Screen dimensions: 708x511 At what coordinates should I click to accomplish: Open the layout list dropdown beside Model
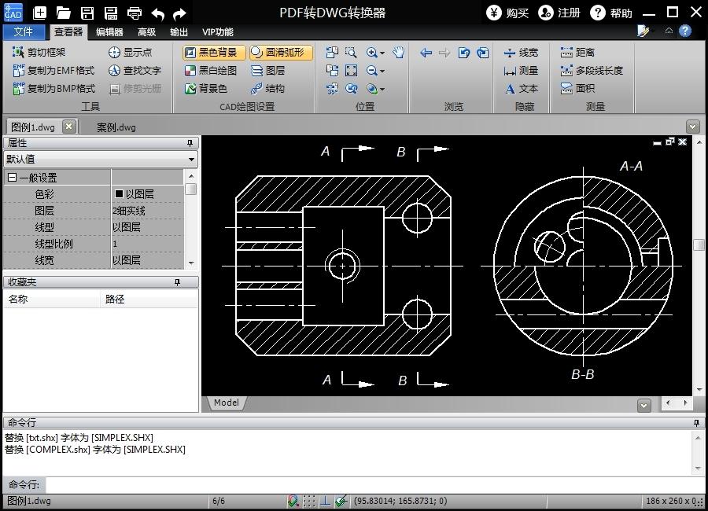[x=644, y=406]
